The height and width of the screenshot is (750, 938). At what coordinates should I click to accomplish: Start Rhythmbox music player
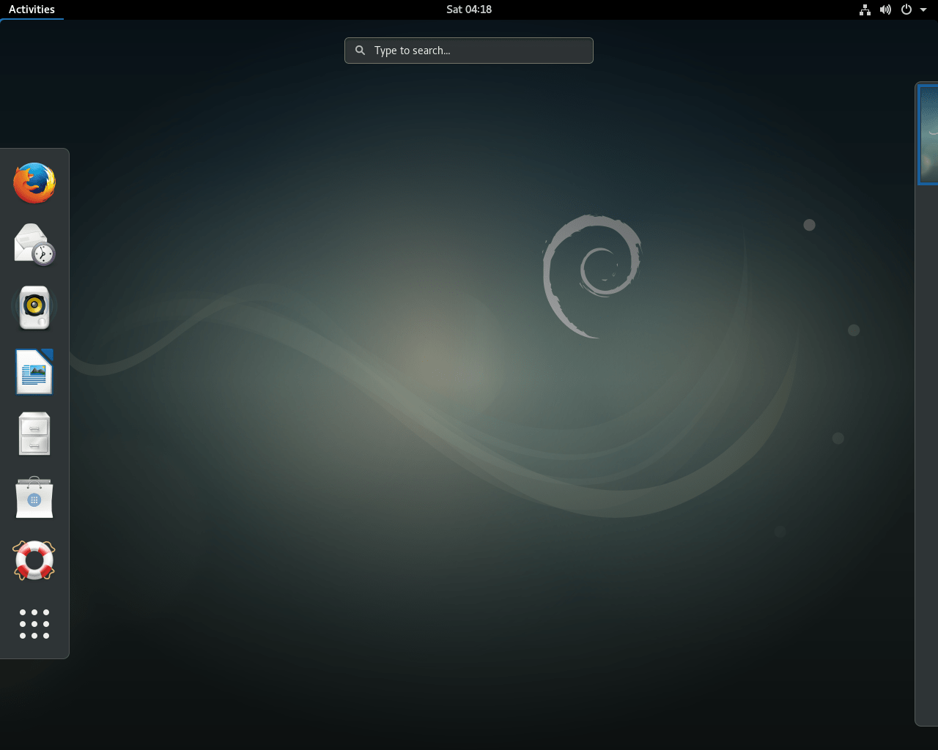[x=34, y=308]
